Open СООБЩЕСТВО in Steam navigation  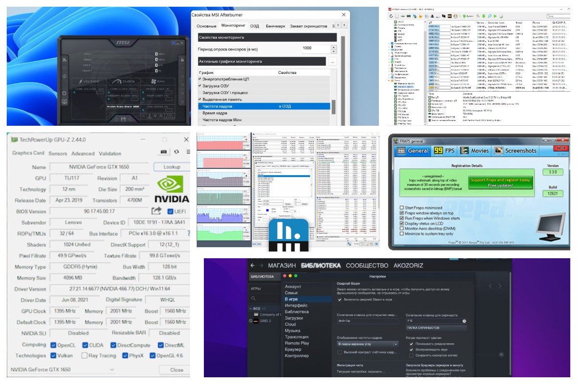[367, 265]
